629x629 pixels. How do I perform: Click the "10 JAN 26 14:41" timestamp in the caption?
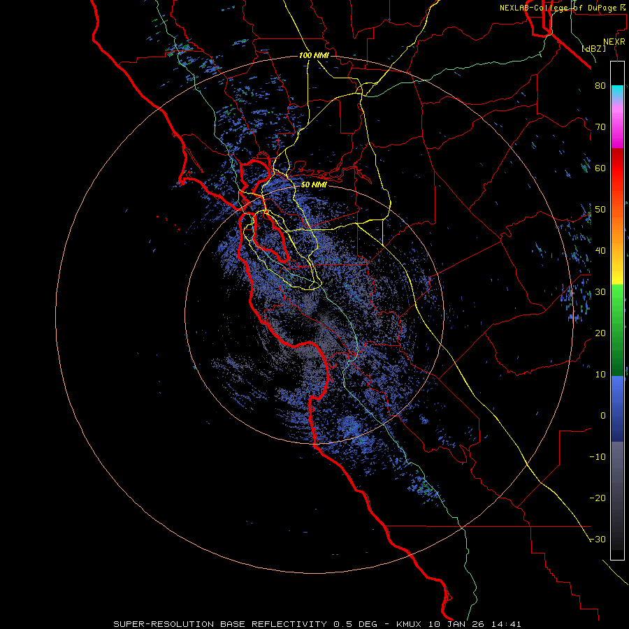(x=475, y=624)
